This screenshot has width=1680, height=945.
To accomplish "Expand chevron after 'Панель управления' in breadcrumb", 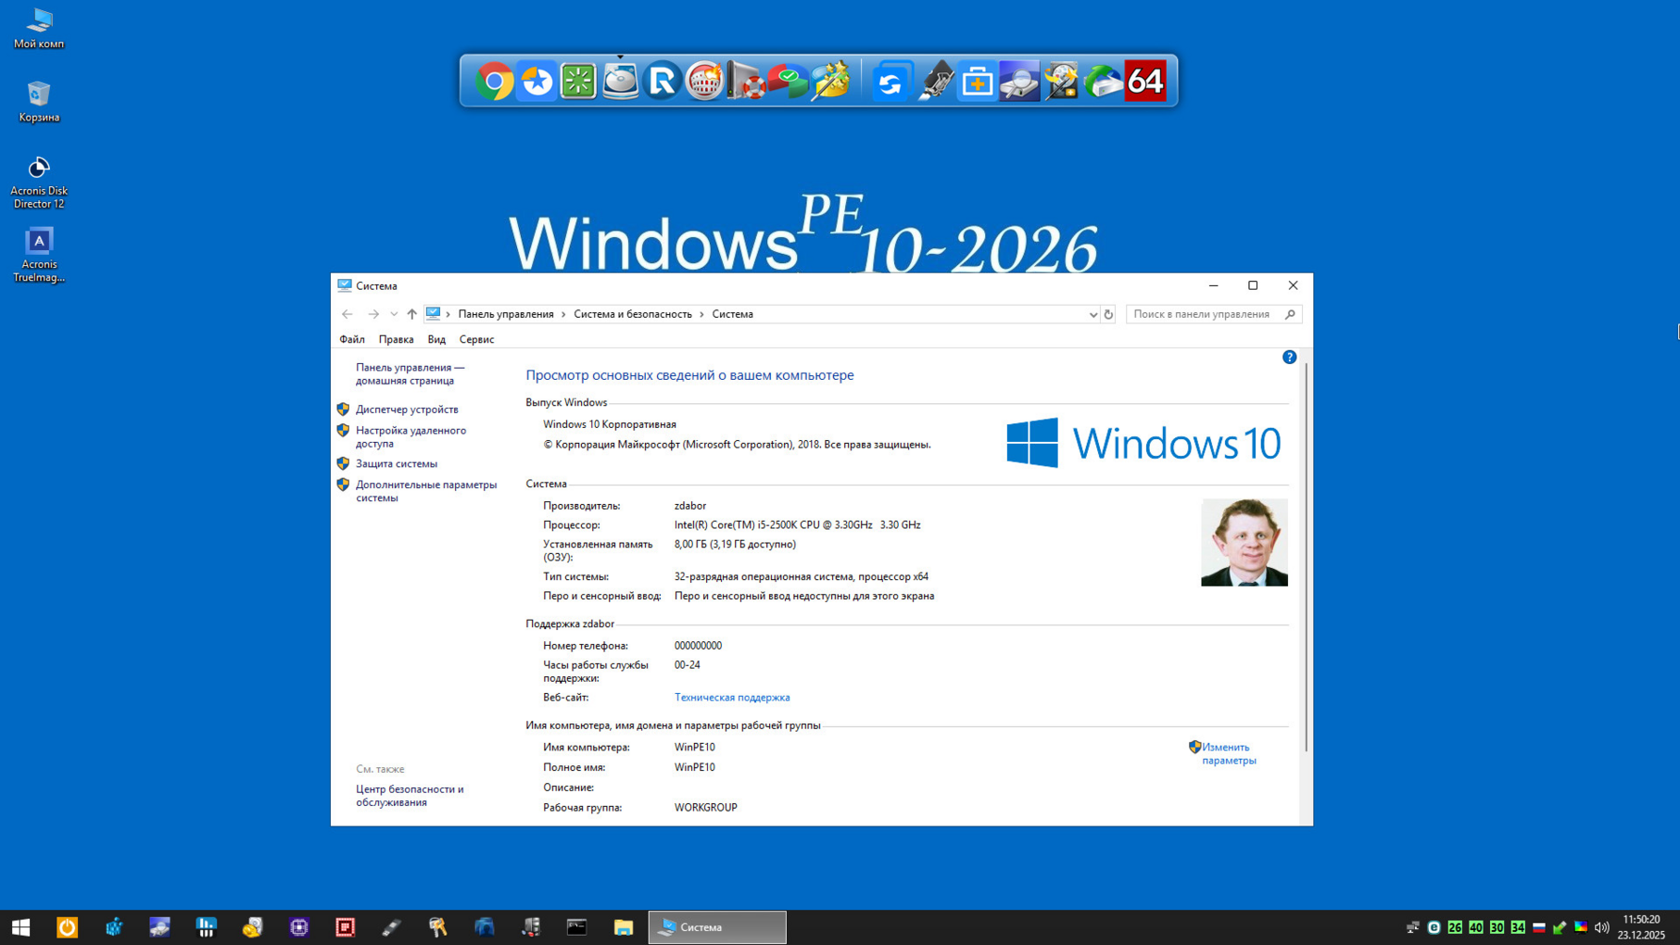I will 563,314.
